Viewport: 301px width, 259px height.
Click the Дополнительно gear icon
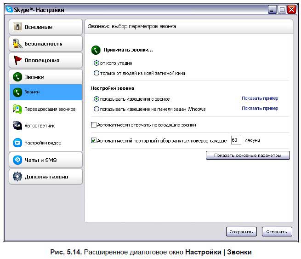pos(18,176)
